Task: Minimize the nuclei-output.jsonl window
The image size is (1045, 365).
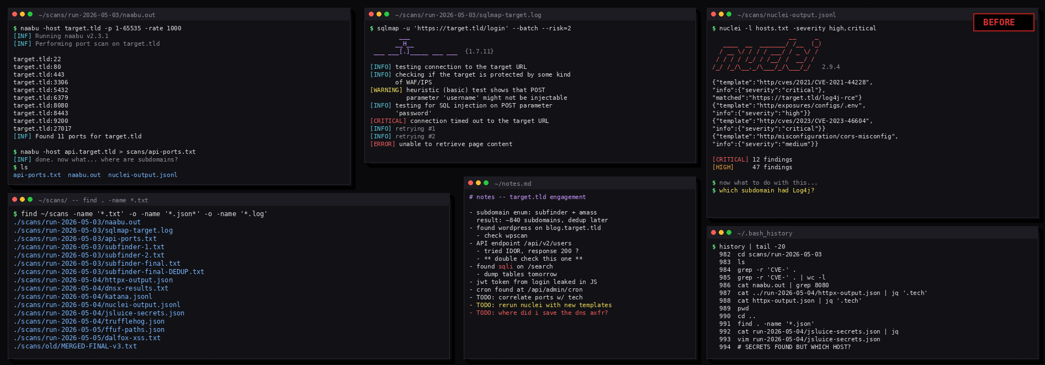Action: pos(722,14)
